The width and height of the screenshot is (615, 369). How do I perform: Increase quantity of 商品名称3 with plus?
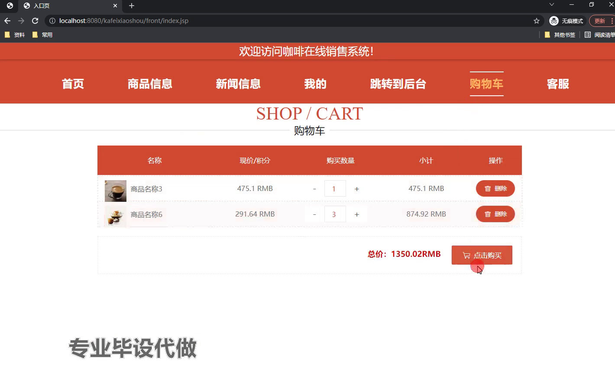(x=357, y=189)
